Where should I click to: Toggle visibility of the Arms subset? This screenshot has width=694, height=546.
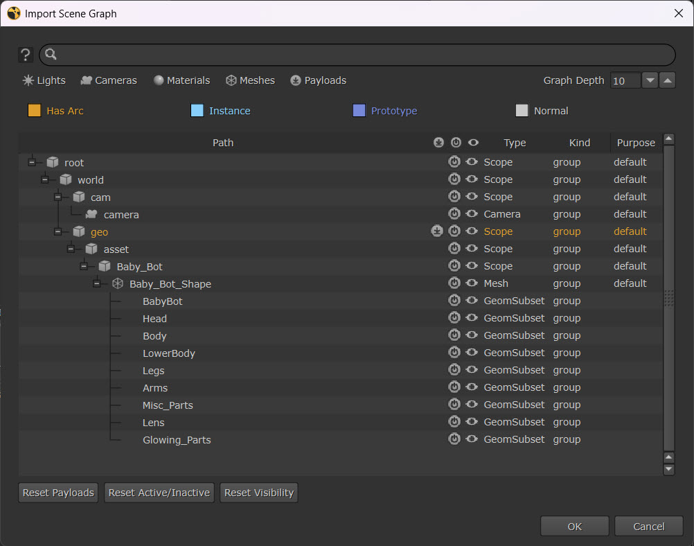472,387
